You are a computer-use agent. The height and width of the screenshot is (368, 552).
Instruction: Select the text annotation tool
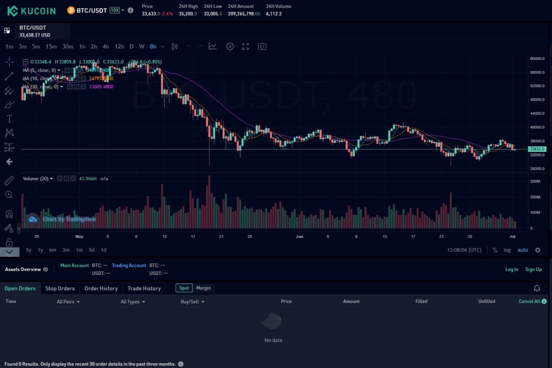9,119
